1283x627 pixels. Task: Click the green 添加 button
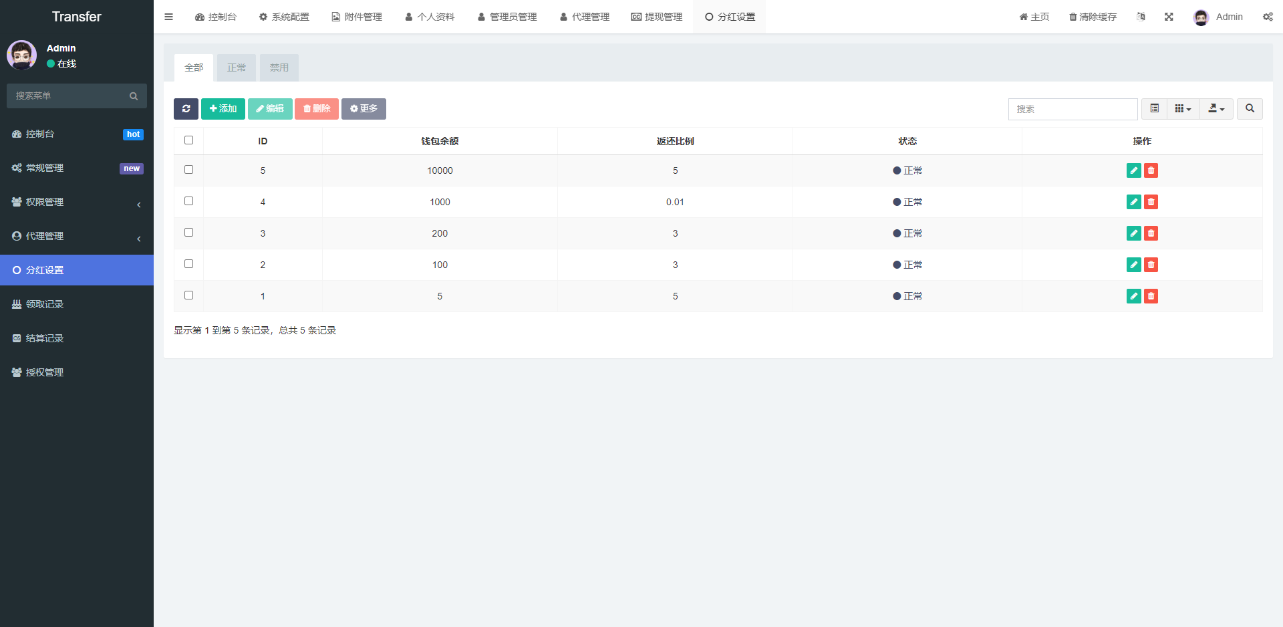(x=223, y=109)
